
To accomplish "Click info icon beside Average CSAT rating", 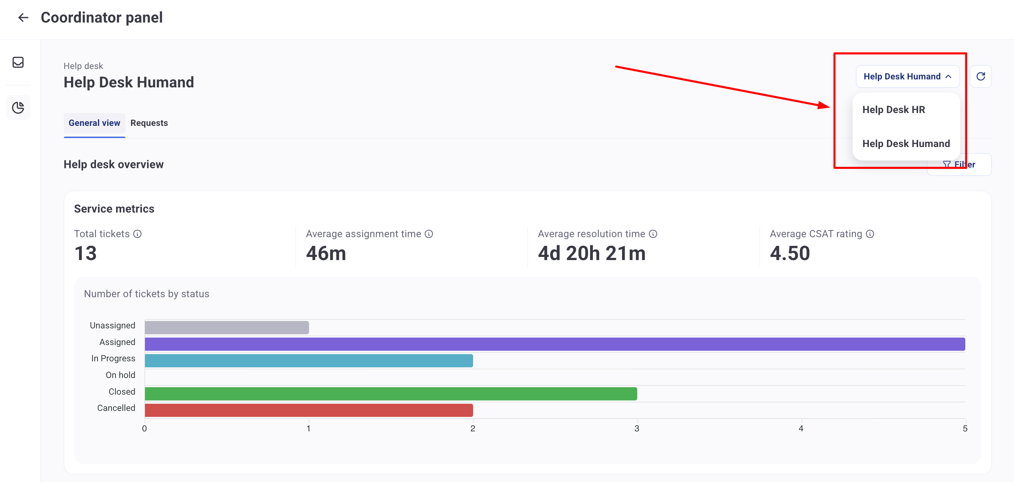I will coord(870,234).
